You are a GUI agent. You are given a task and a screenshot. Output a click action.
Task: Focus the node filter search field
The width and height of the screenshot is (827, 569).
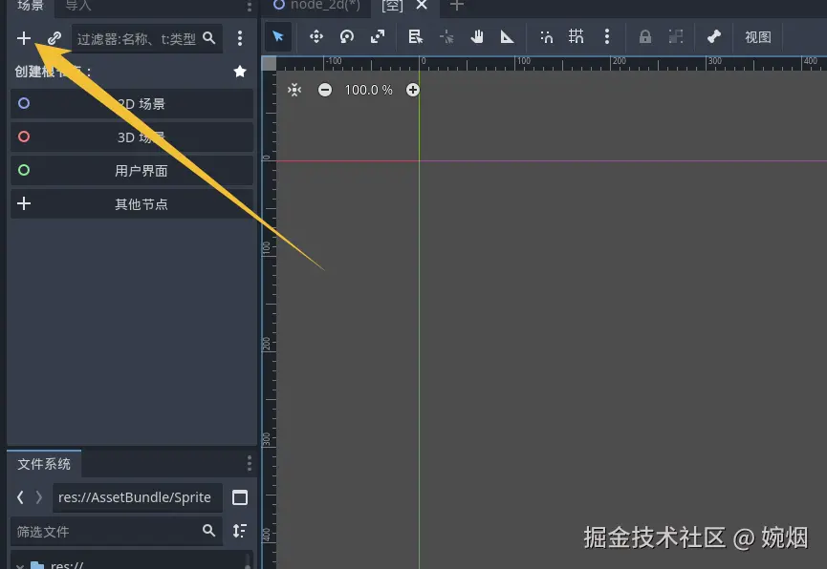click(146, 38)
